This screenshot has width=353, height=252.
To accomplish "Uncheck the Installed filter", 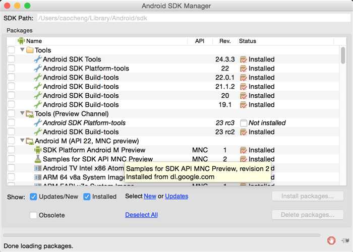I will pos(87,197).
